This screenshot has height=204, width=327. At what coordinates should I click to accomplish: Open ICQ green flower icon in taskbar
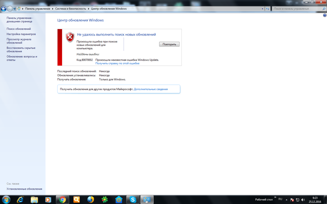click(x=105, y=200)
